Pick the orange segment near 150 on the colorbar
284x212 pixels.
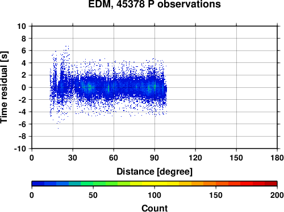point(216,184)
